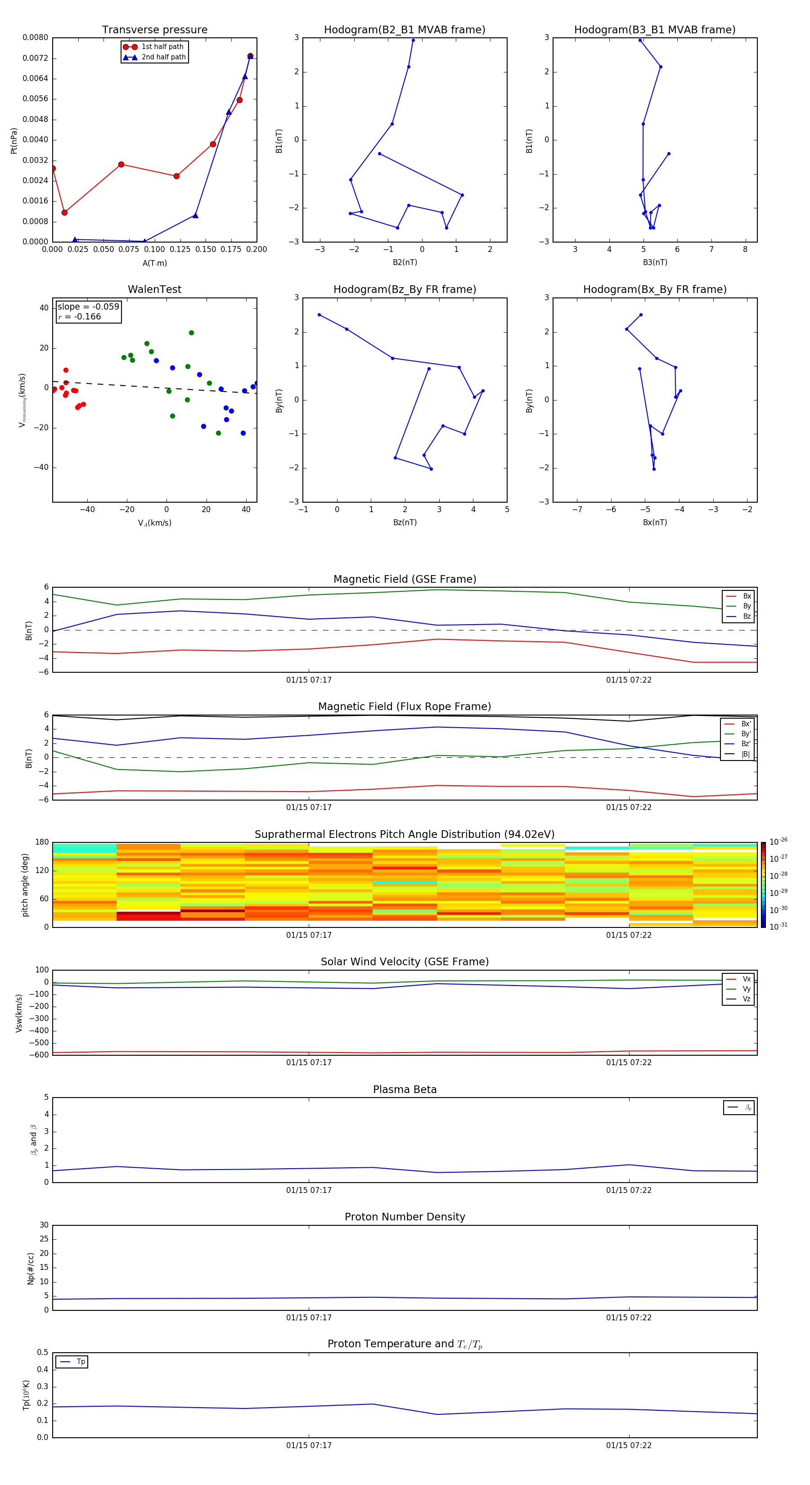
Task: Click the 'Proton Number Density' title
Action: coord(405,1217)
